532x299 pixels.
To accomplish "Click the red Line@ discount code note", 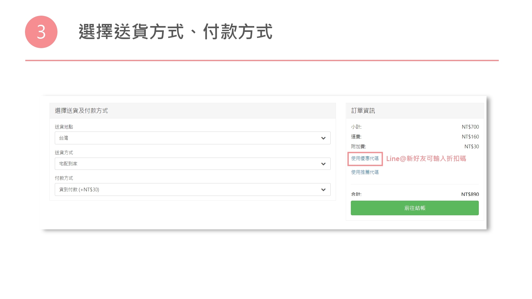I will click(x=426, y=159).
